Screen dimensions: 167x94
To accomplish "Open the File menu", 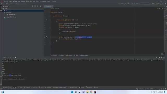I will click(x=5, y=1).
